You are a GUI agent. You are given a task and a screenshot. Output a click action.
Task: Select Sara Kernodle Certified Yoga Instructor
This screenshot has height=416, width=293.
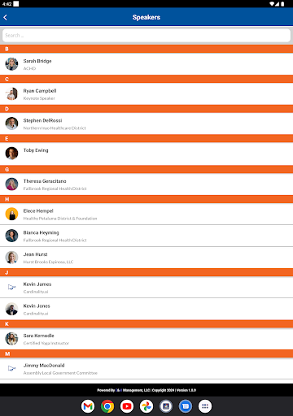pos(146,339)
